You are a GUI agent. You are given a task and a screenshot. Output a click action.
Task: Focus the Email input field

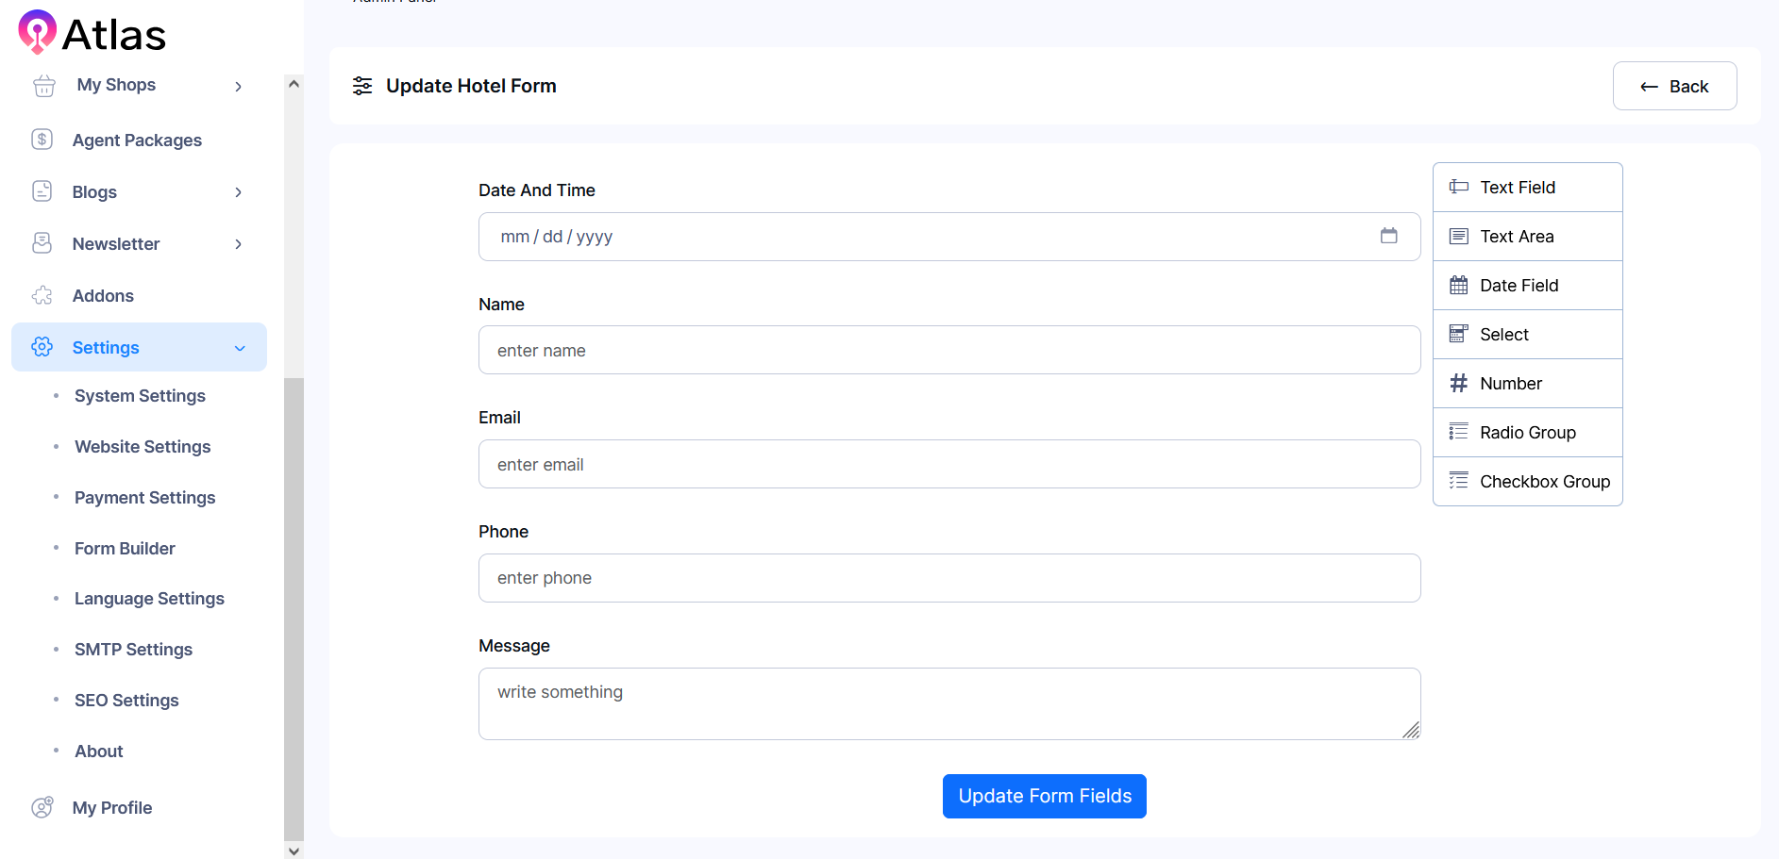(x=949, y=464)
